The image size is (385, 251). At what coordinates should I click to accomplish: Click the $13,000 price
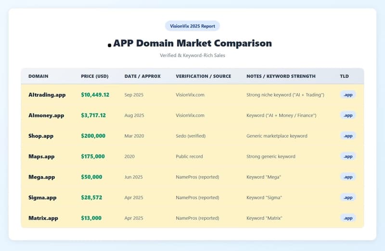[91, 218]
